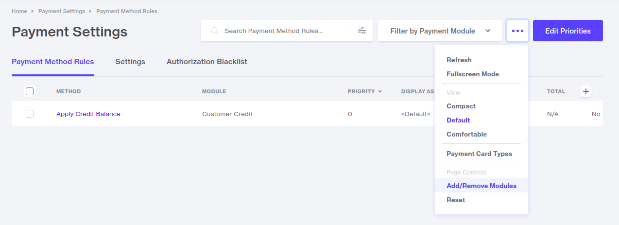Screen dimensions: 619x225
Task: Select Fullscreen Mode menu entry
Action: tap(473, 74)
